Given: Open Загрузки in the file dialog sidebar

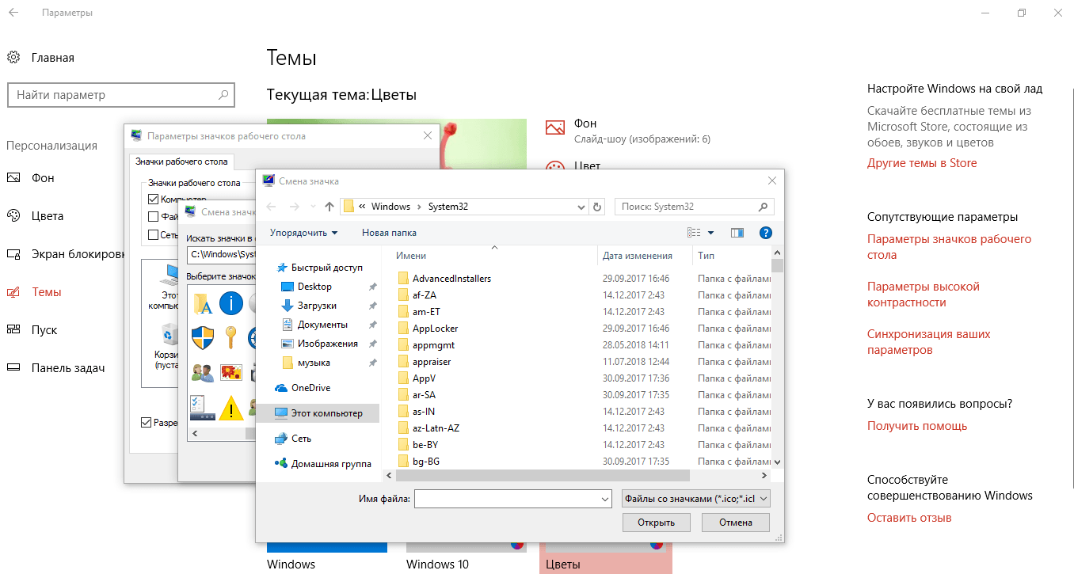Looking at the screenshot, I should [316, 306].
